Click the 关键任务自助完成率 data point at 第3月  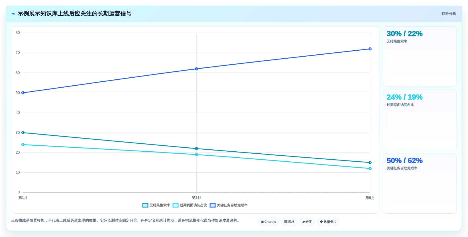(x=196, y=69)
